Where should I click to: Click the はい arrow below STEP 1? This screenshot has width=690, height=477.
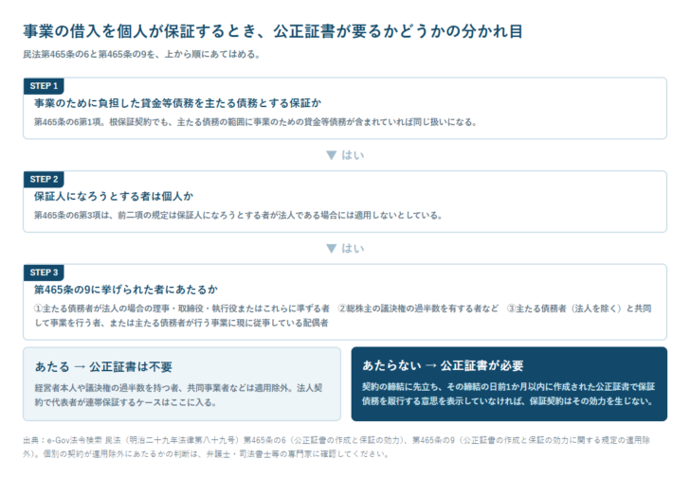coord(345,155)
